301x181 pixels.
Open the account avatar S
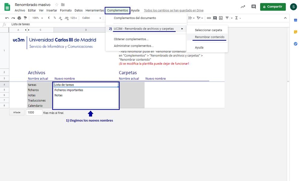293,7
